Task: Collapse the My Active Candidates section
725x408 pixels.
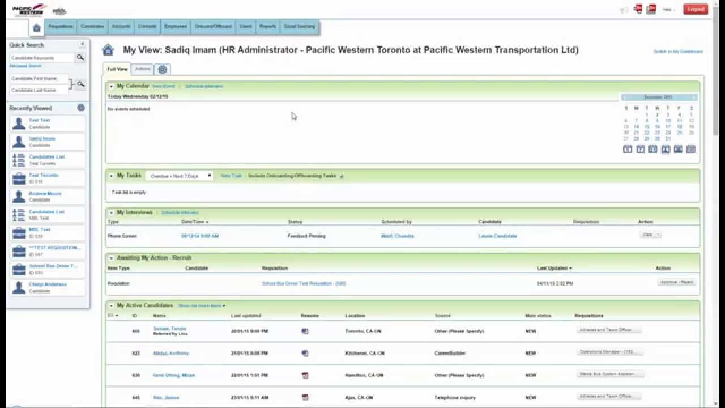Action: [112, 305]
